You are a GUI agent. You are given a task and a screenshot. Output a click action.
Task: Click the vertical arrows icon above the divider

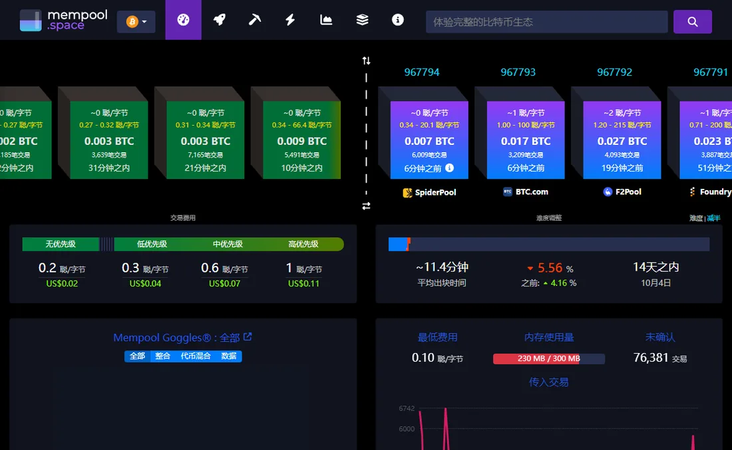[x=366, y=60]
